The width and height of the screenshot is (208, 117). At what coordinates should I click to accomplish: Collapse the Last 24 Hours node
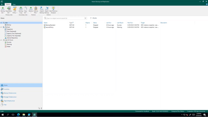(1, 40)
